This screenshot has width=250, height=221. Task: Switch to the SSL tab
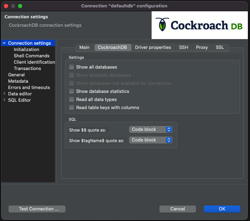click(x=220, y=48)
